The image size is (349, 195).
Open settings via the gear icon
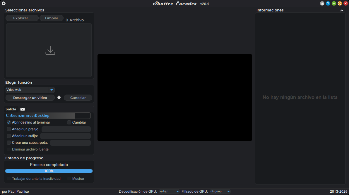(x=4, y=3)
